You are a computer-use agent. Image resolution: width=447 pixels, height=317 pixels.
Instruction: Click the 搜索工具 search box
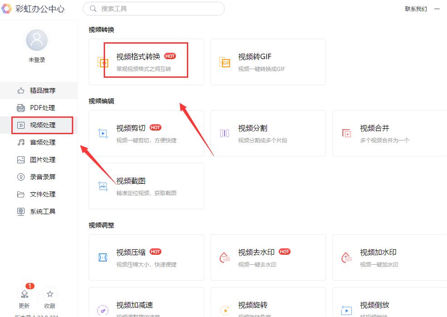(153, 9)
